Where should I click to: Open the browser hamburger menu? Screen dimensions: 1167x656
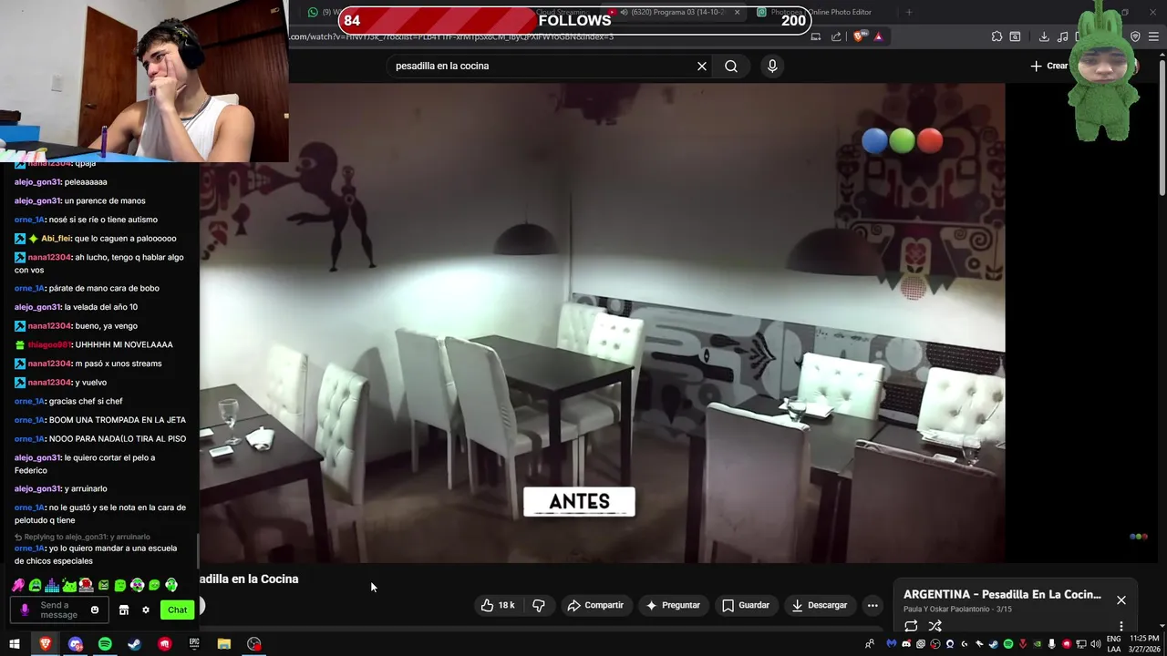click(x=1154, y=36)
